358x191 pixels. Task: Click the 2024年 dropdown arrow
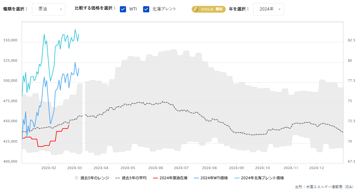coord(279,9)
